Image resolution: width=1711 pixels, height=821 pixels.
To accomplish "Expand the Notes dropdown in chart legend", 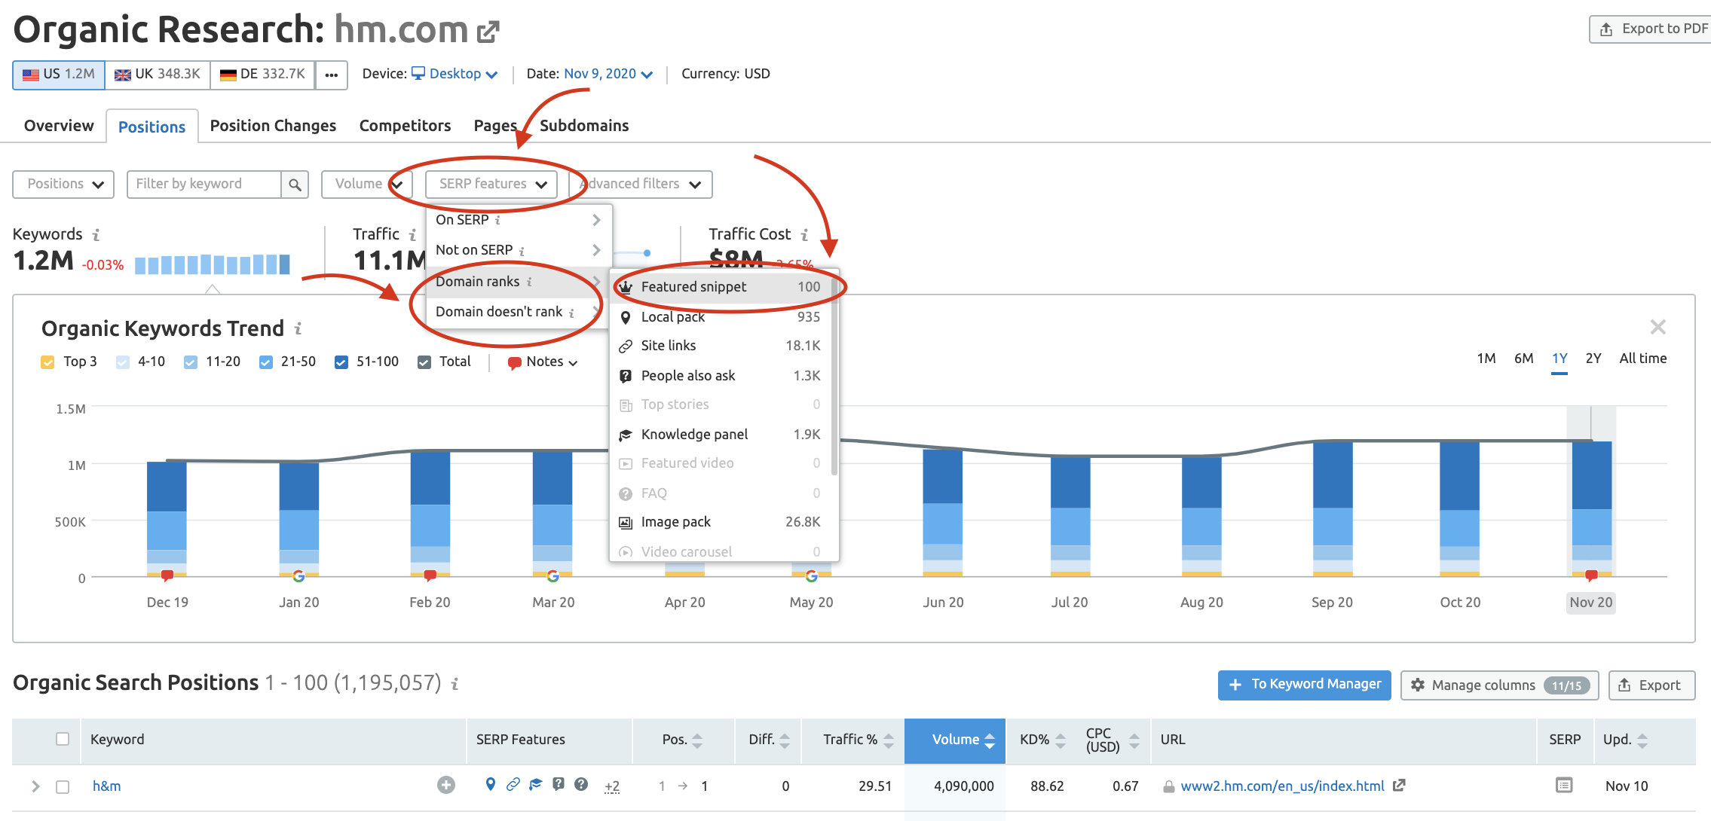I will click(x=543, y=362).
